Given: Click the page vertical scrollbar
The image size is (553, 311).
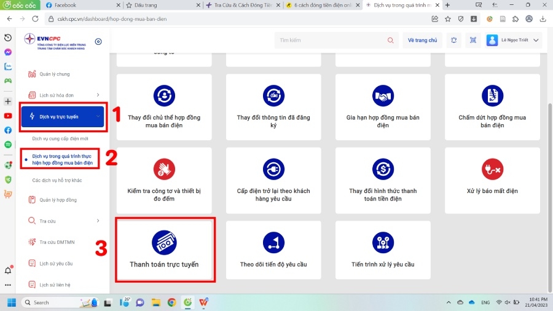Looking at the screenshot, I should point(550,197).
